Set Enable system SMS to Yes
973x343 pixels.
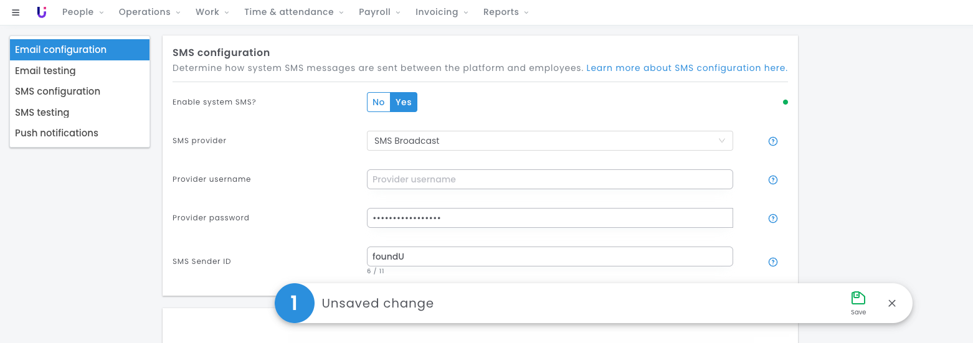[404, 102]
